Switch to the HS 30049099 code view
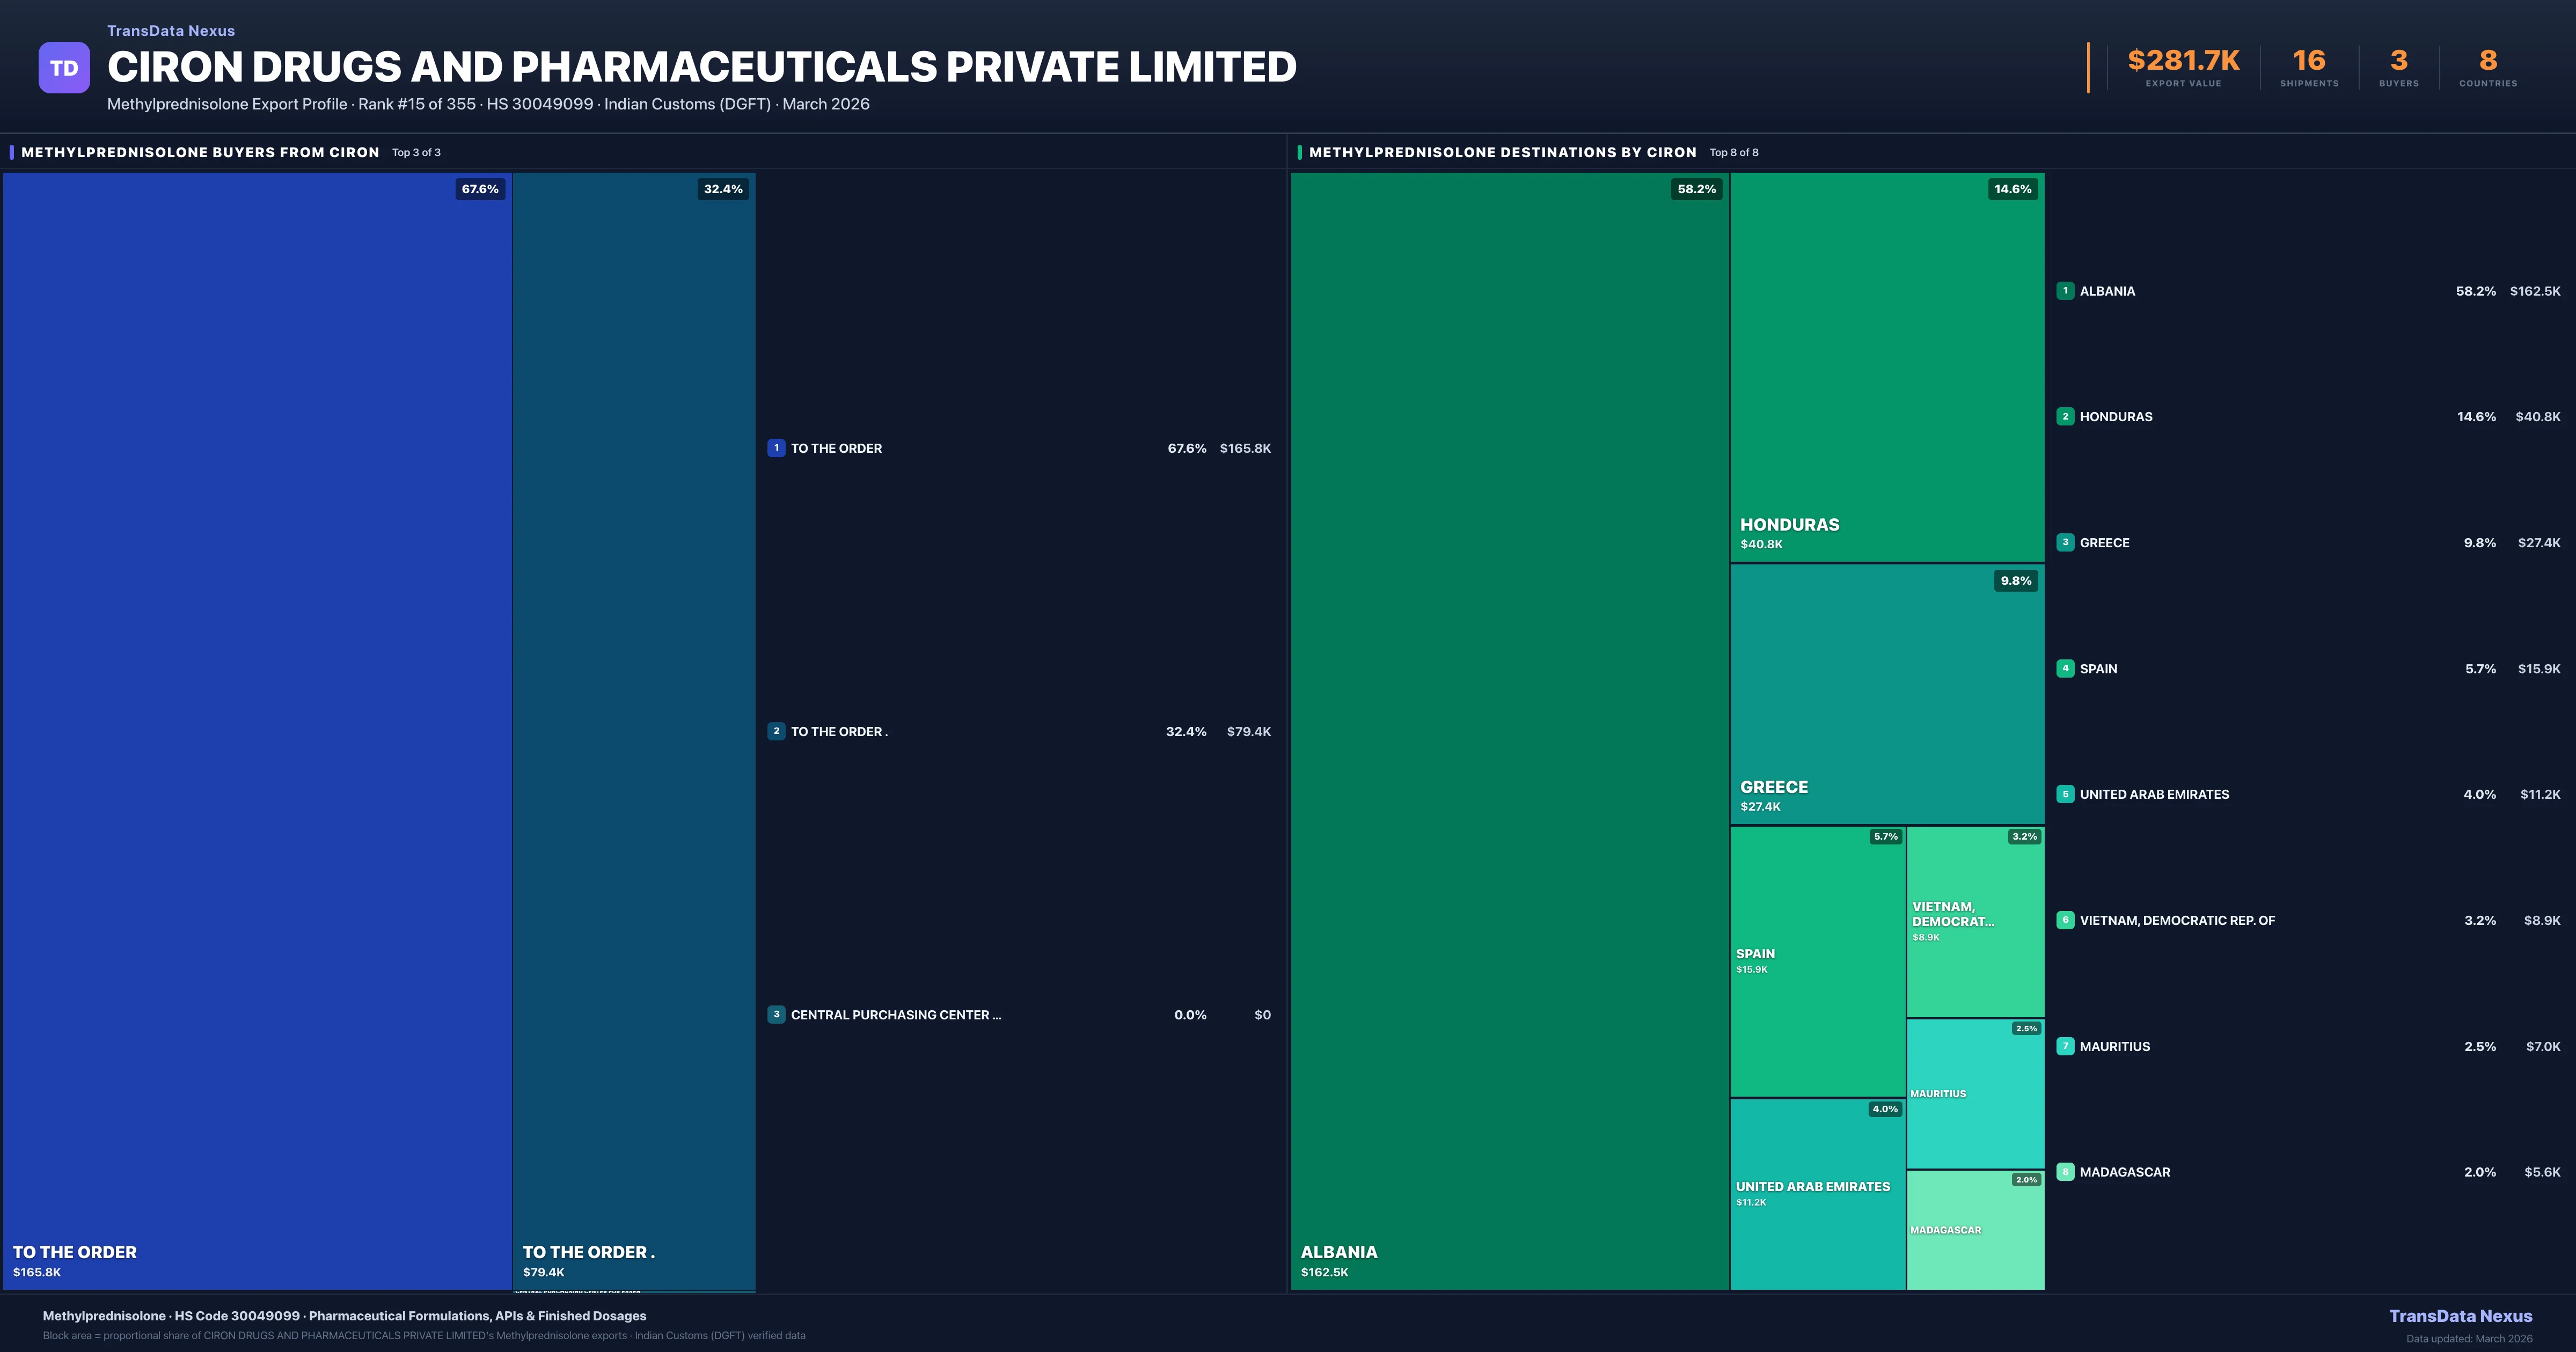 click(x=541, y=104)
